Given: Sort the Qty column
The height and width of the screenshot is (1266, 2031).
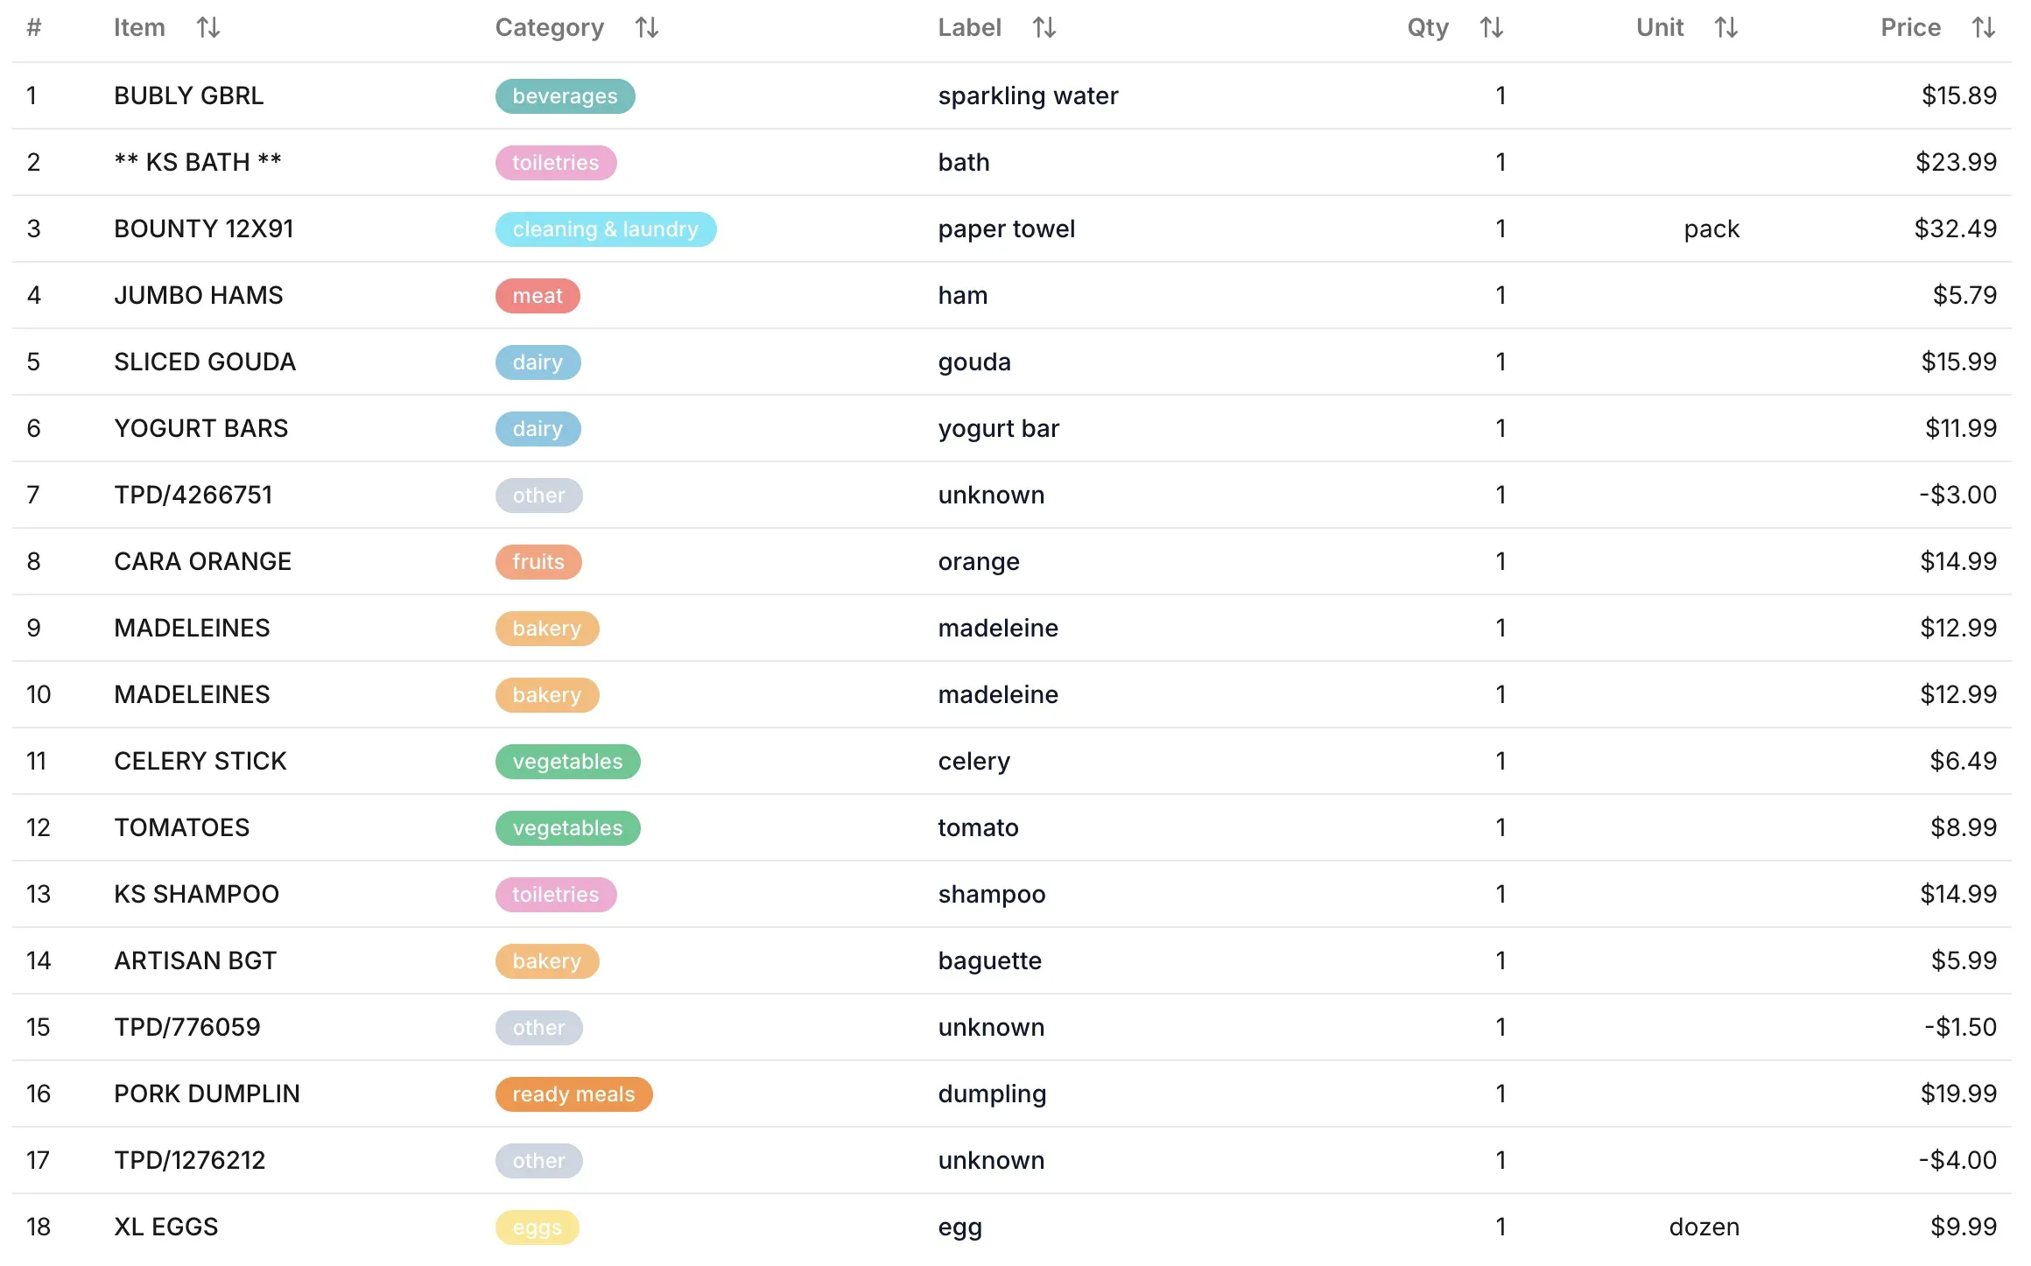Looking at the screenshot, I should [1491, 27].
